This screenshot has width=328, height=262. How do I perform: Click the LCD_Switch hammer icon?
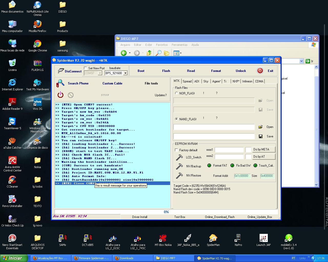[x=179, y=157]
